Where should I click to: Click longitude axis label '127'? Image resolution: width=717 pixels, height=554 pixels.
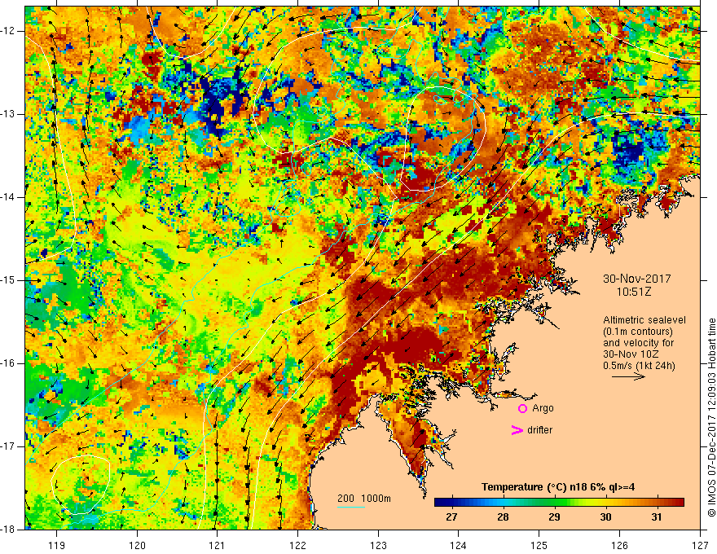700,545
